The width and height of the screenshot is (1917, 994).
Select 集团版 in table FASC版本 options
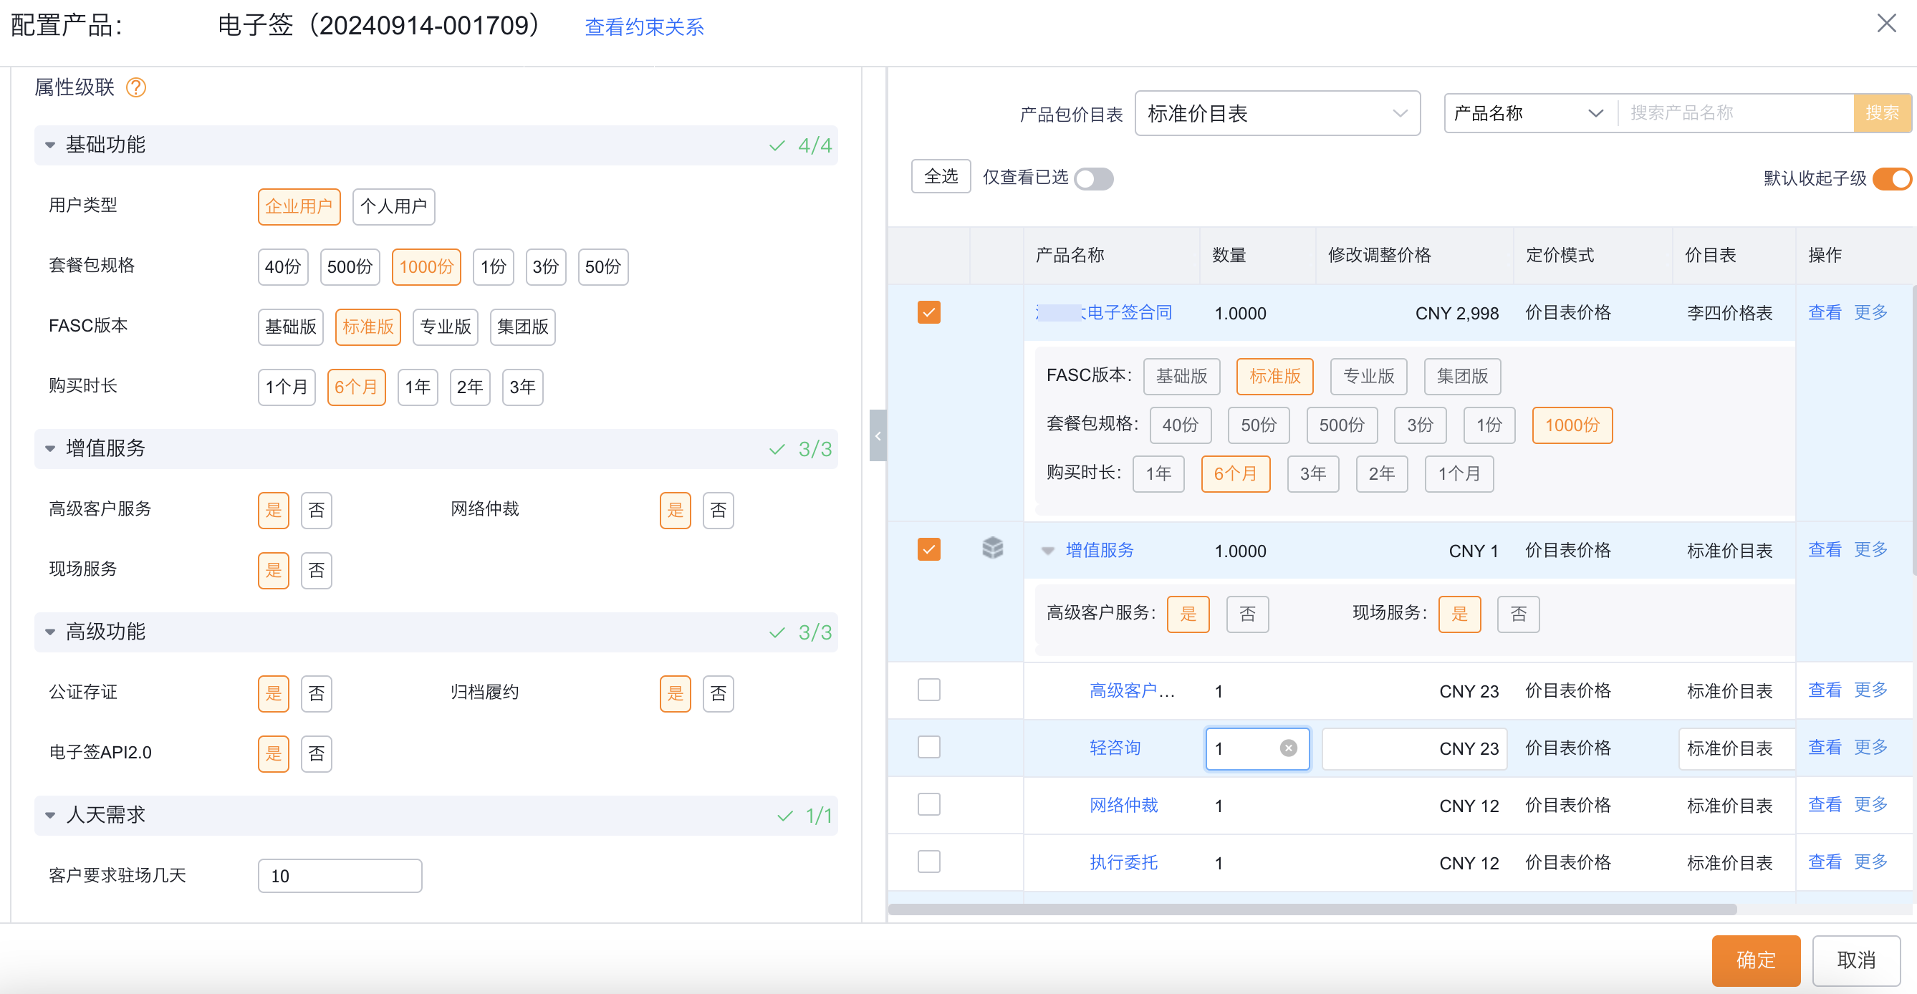click(1461, 377)
